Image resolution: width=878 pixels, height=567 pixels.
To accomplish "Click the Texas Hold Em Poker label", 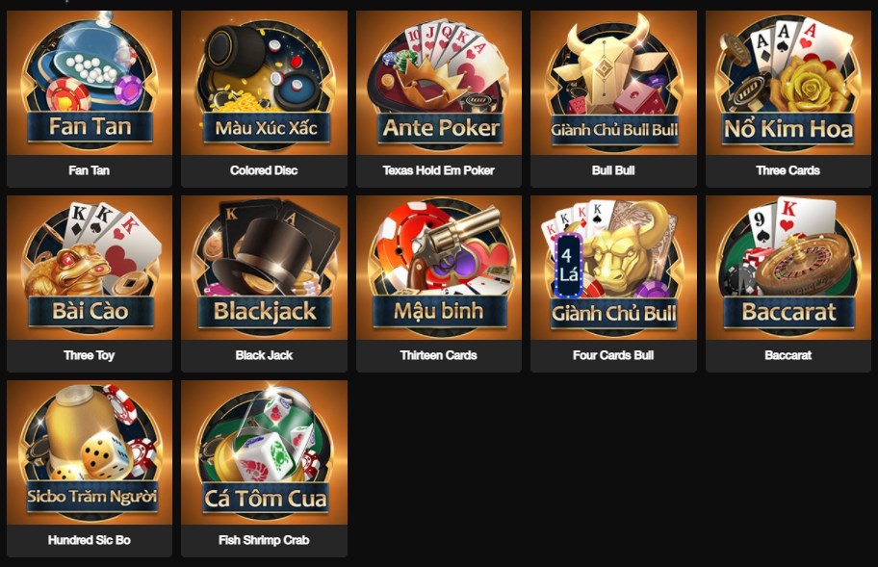I will point(438,170).
